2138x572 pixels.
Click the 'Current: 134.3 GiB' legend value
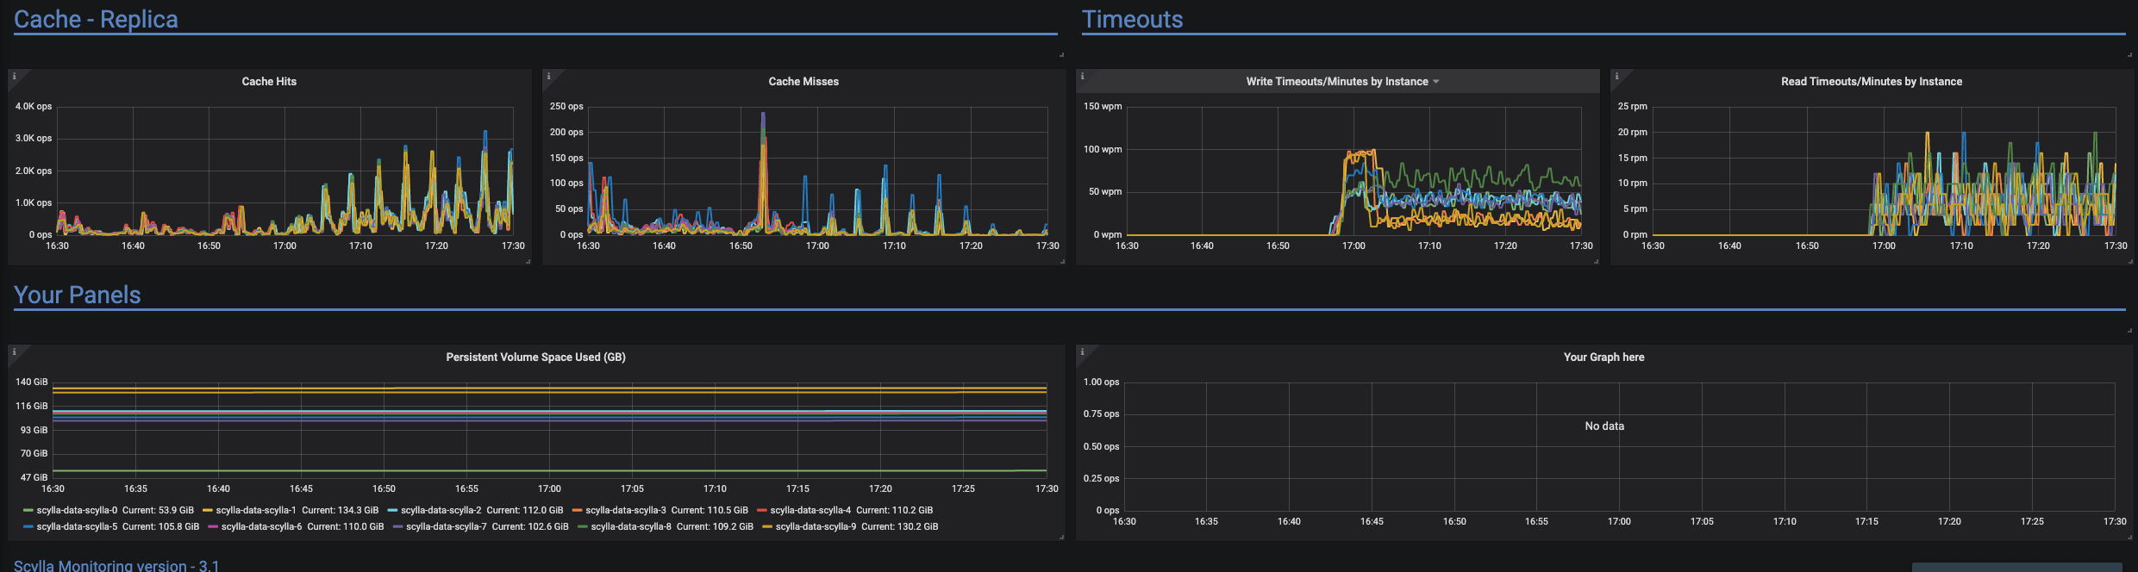(x=340, y=510)
